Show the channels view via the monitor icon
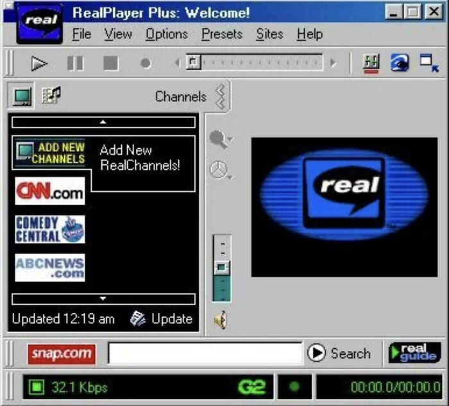Viewport: 449px width, 406px height. (22, 97)
